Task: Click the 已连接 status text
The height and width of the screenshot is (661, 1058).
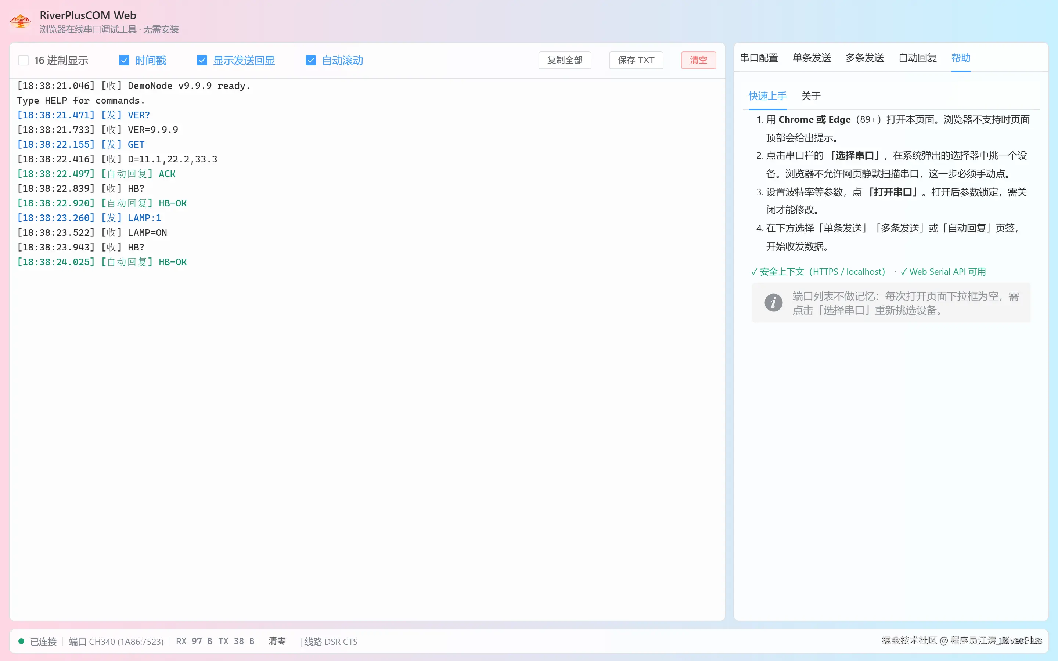Action: coord(43,641)
